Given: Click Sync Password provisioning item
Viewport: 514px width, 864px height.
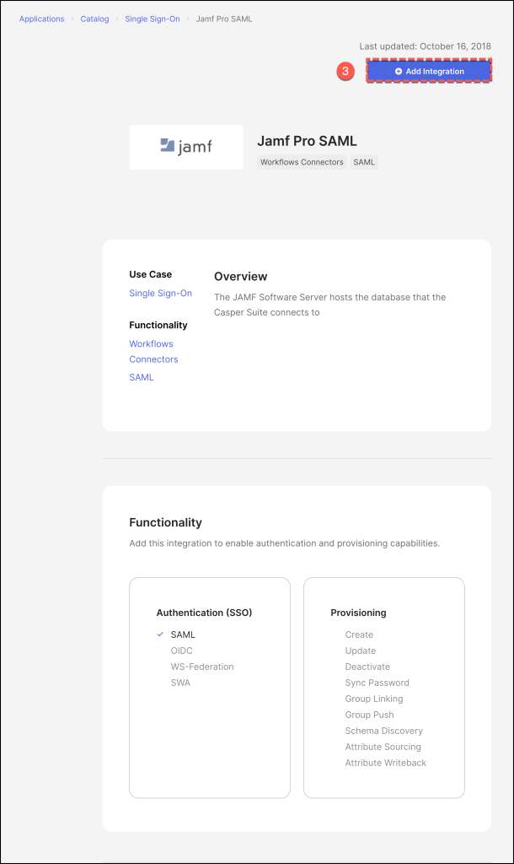Looking at the screenshot, I should pos(377,683).
